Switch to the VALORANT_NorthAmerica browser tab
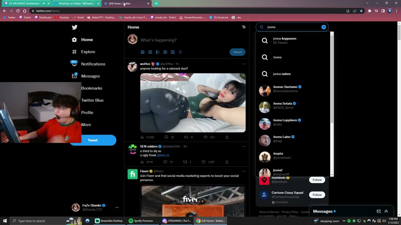401x225 pixels. click(25, 3)
